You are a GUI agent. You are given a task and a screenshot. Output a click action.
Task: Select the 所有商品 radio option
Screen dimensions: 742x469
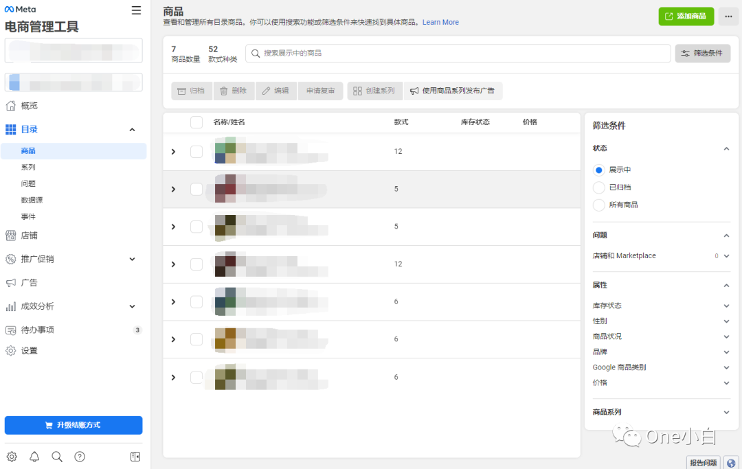598,204
